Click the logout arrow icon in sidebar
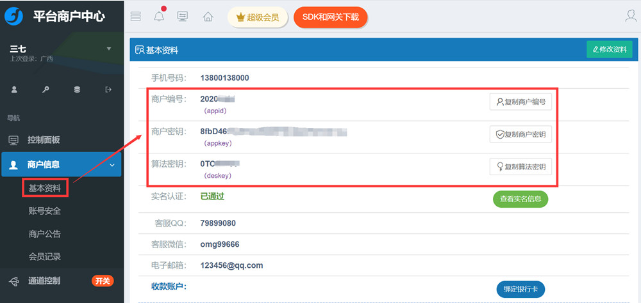641x303 pixels. pos(108,89)
